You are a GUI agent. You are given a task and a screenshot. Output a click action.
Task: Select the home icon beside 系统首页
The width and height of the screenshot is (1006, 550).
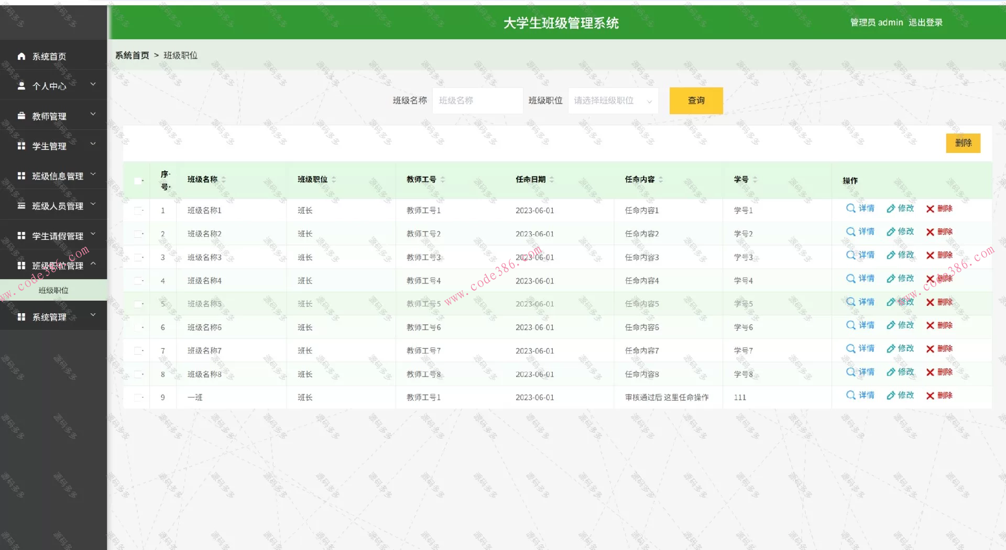[x=21, y=56]
